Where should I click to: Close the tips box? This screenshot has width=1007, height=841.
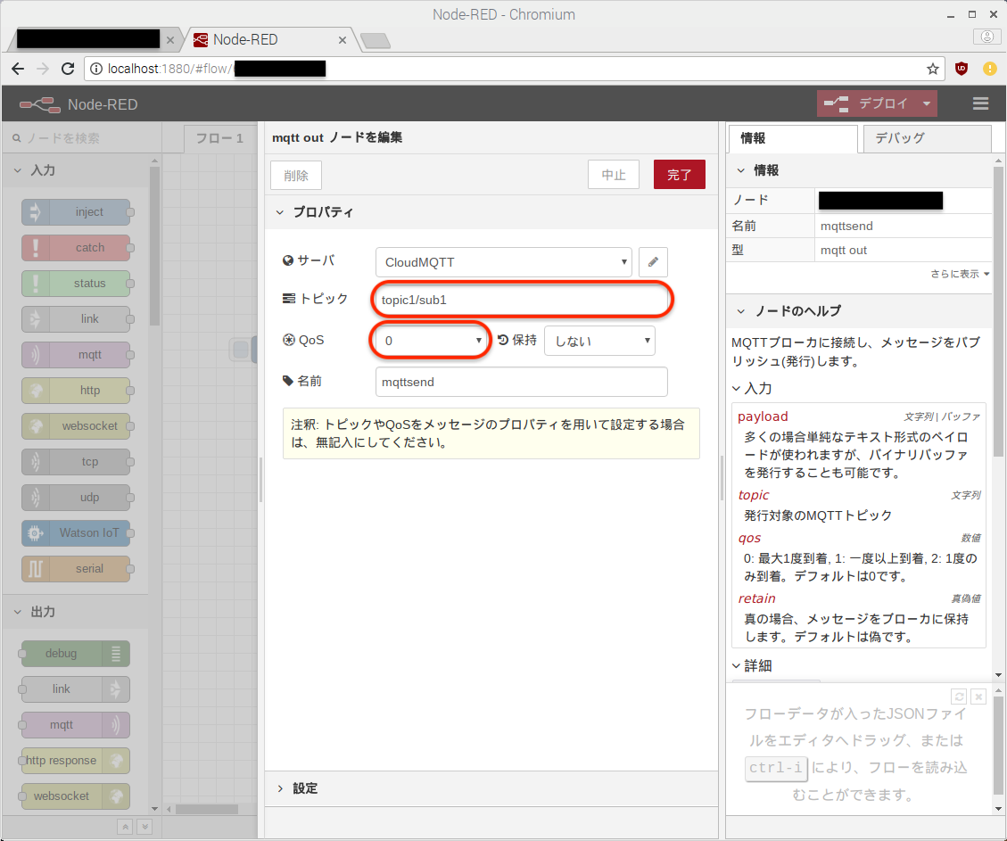pos(978,697)
